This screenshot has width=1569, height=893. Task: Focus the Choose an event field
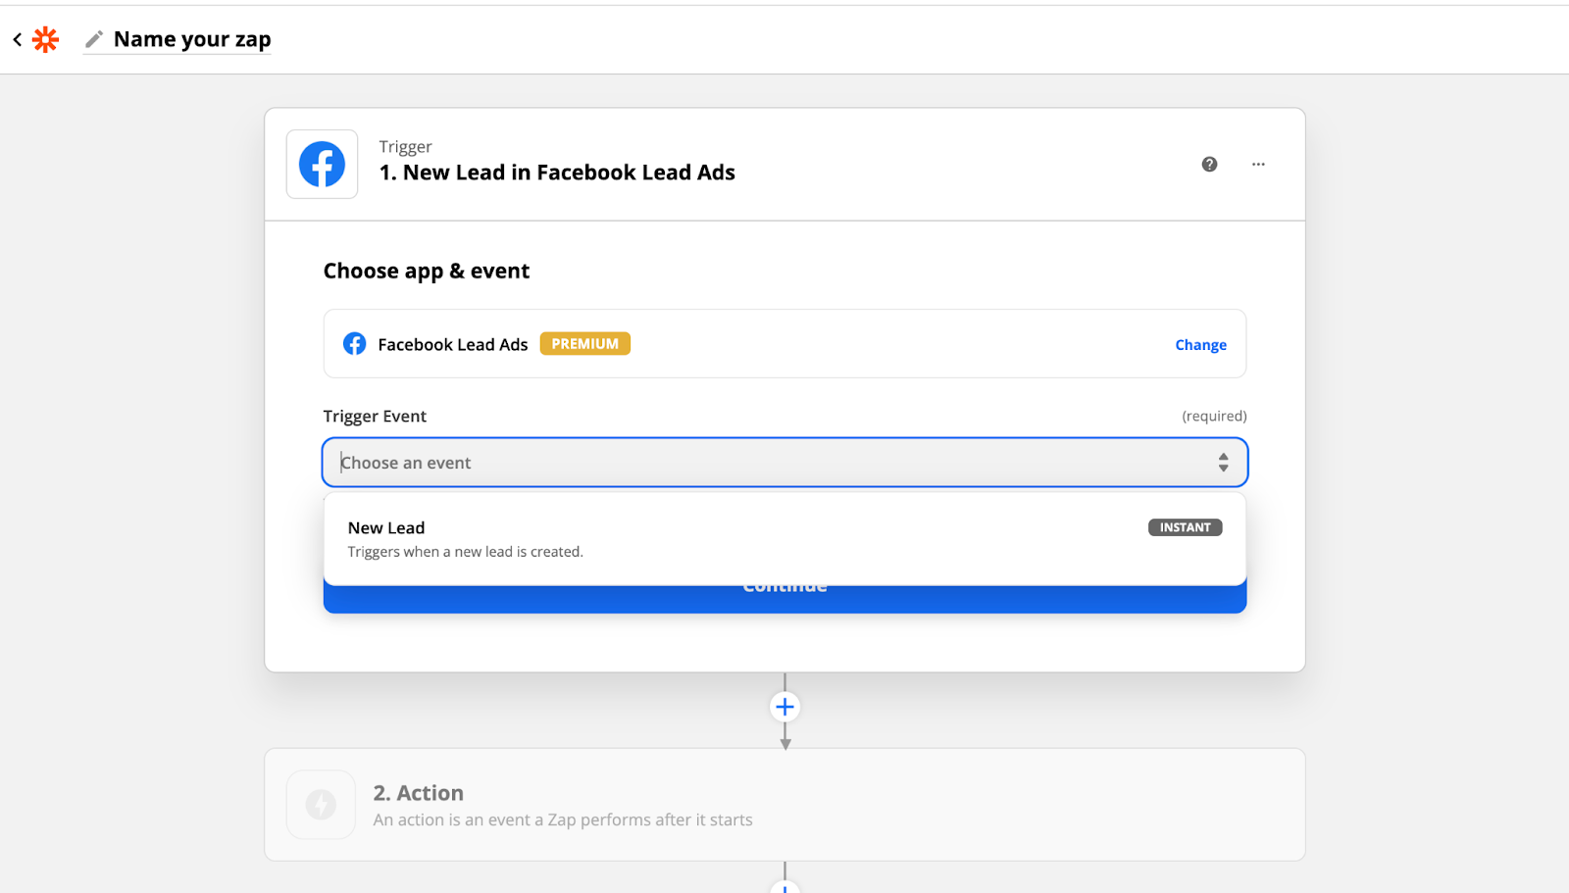[x=784, y=463]
